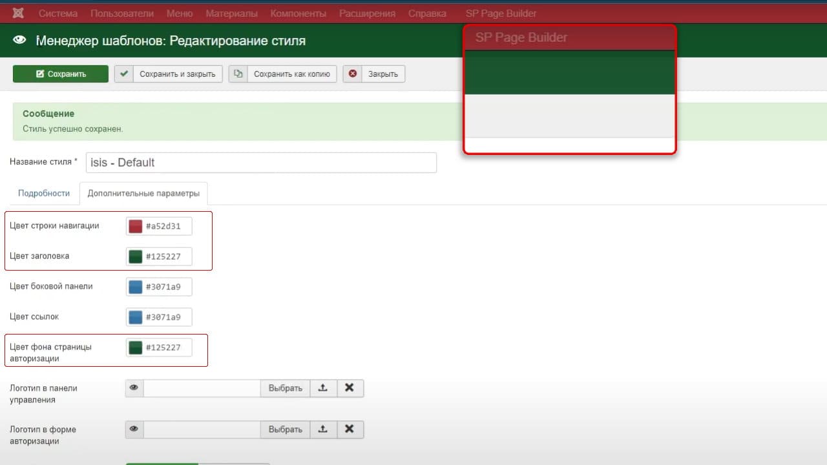
Task: Click the 'Цвет ссылок' label text
Action: click(34, 316)
